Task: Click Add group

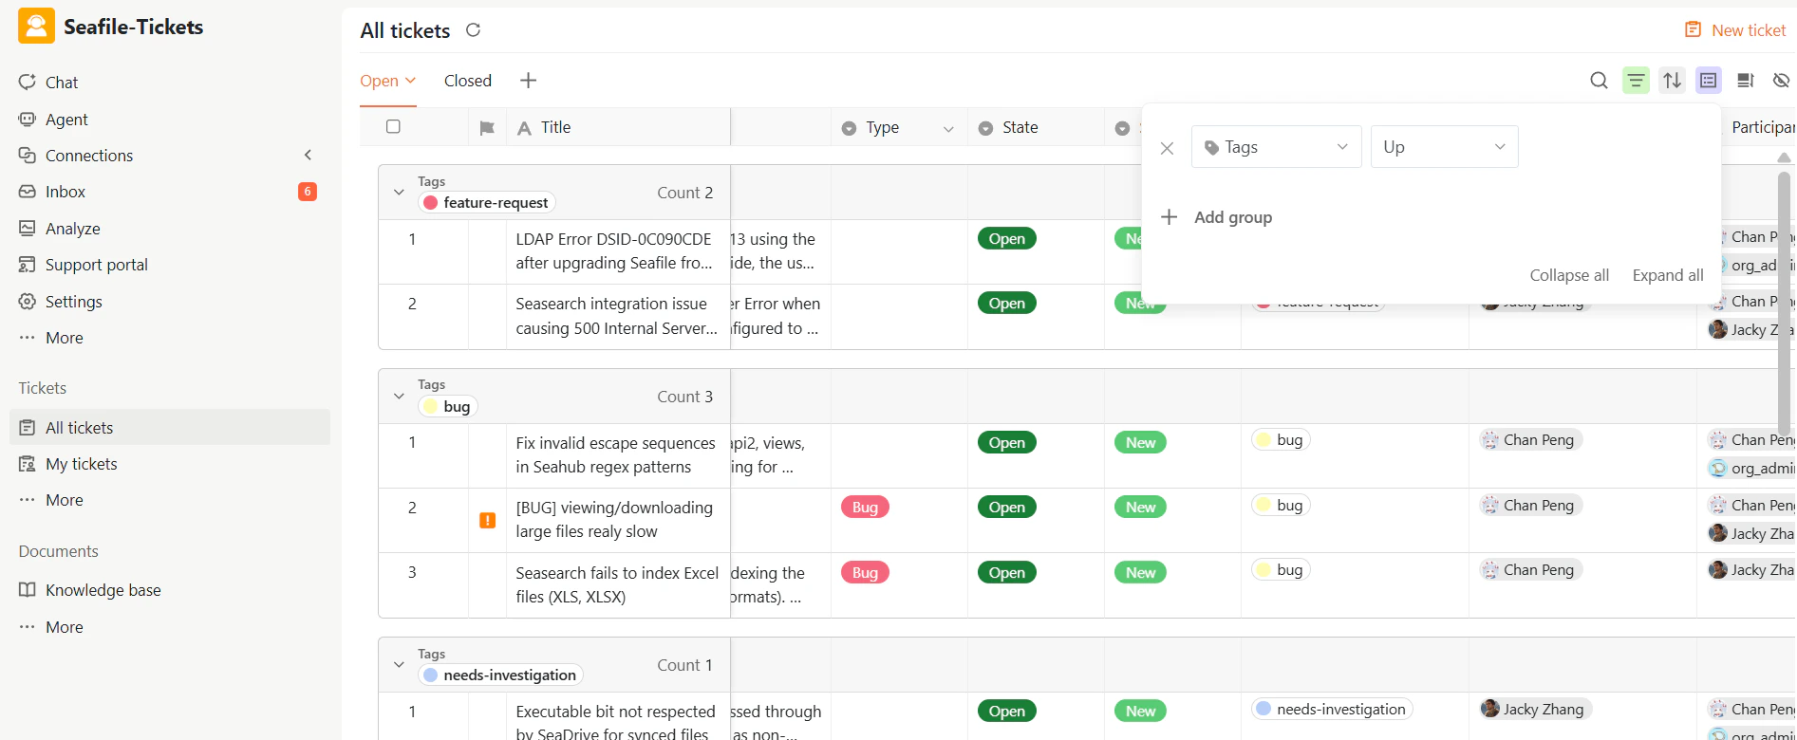Action: pos(1216,217)
